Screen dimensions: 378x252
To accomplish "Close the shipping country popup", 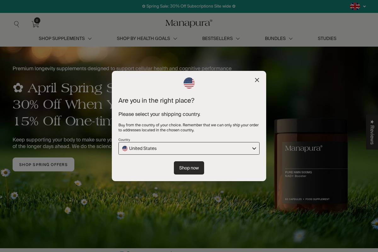I will click(257, 80).
